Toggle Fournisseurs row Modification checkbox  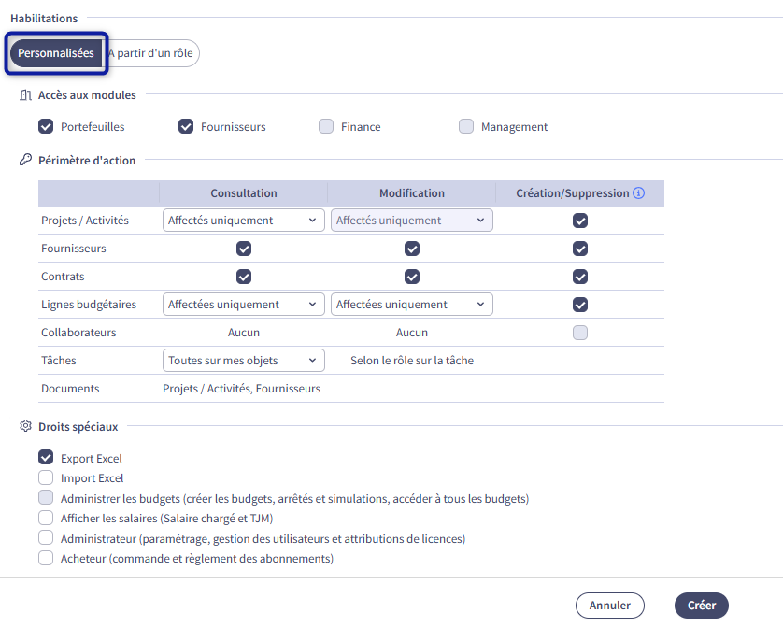point(412,249)
